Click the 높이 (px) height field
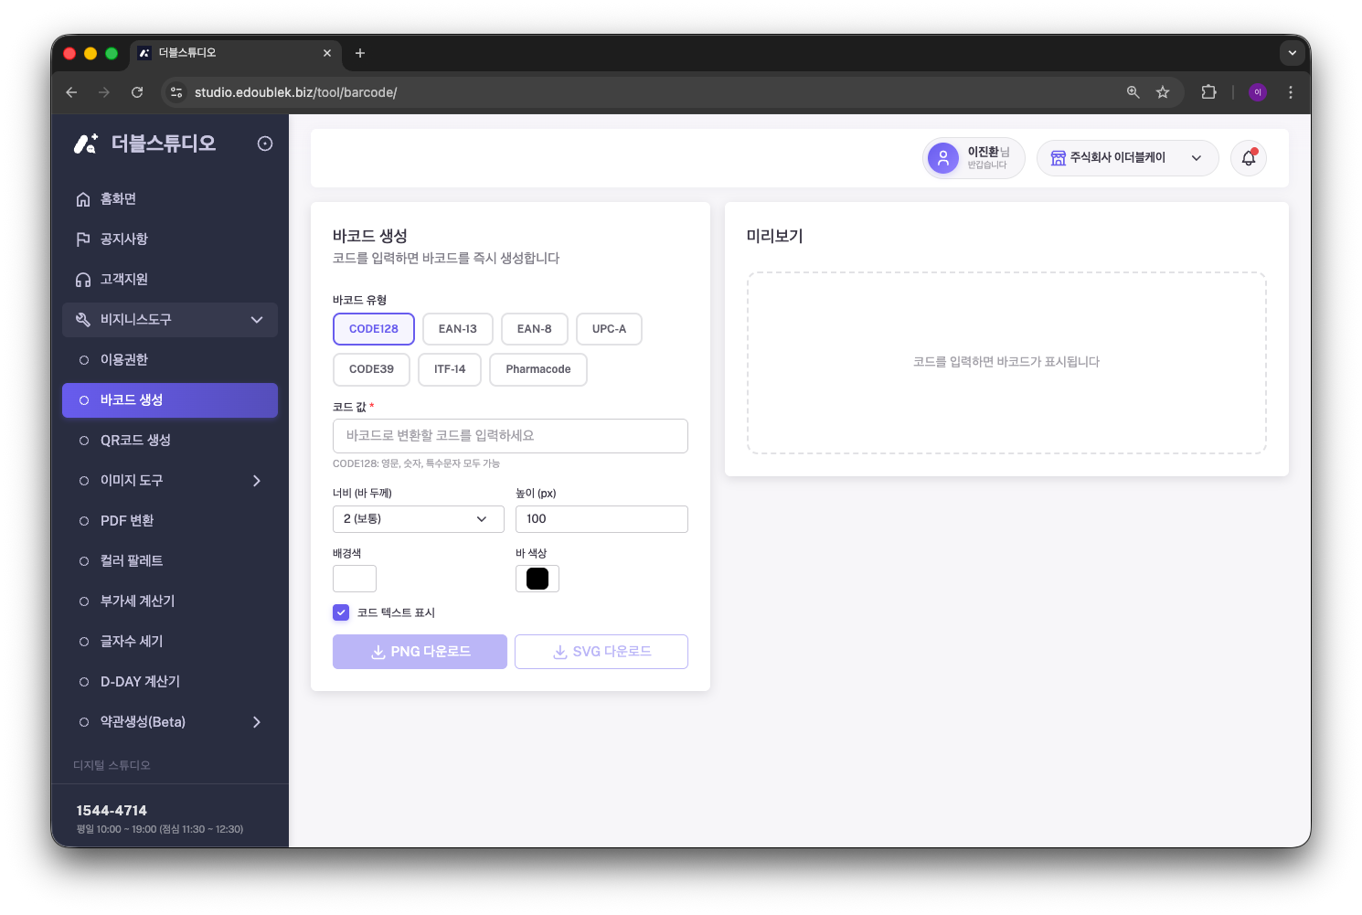Image resolution: width=1362 pixels, height=915 pixels. [x=601, y=519]
